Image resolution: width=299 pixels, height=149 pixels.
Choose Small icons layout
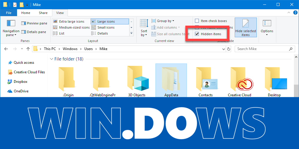click(103, 27)
